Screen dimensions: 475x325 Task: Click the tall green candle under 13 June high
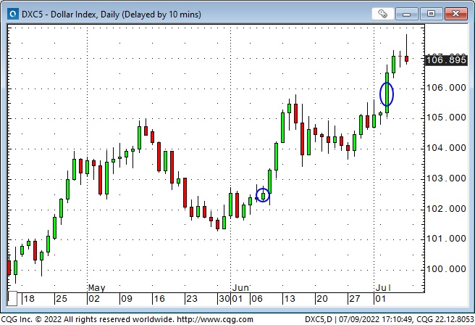(282, 128)
